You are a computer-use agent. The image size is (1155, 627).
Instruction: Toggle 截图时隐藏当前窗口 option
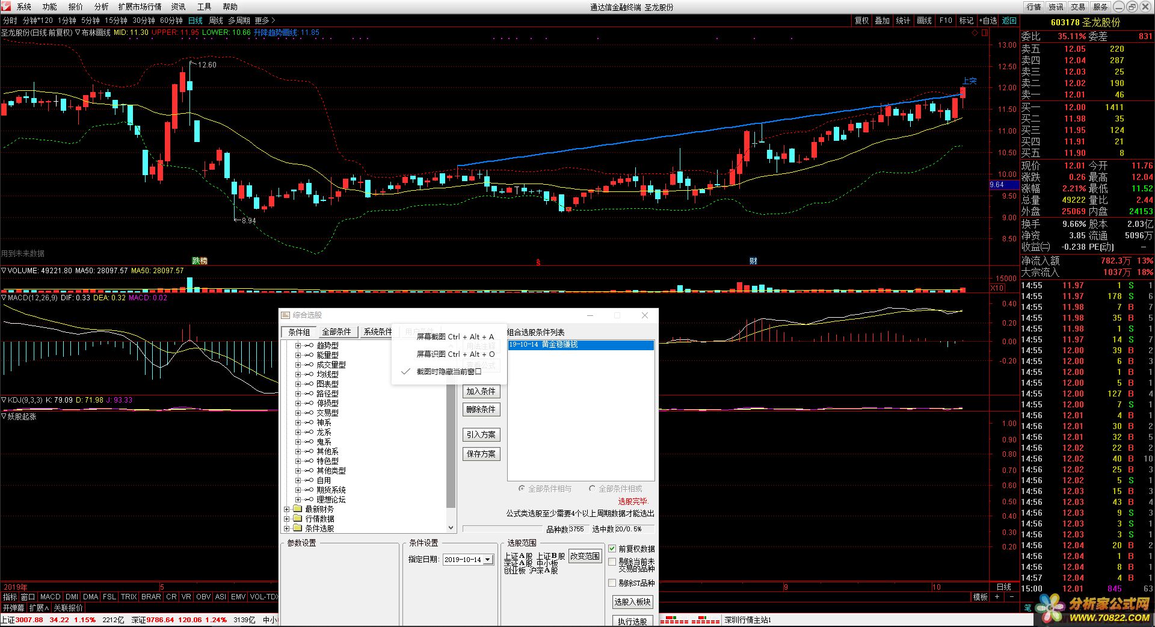pyautogui.click(x=449, y=372)
